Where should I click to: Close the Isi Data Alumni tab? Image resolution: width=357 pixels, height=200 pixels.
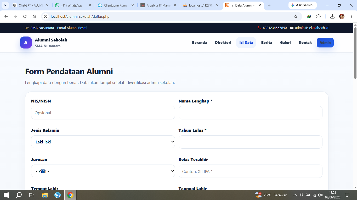click(x=260, y=5)
